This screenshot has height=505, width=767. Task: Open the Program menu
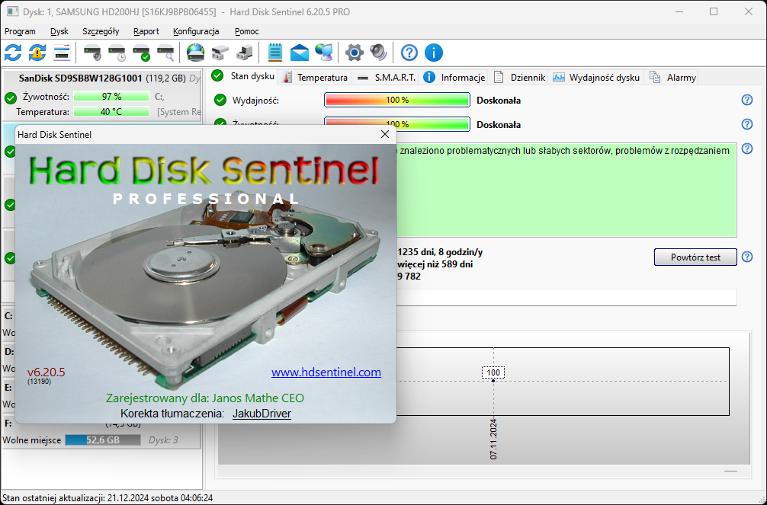pos(20,31)
